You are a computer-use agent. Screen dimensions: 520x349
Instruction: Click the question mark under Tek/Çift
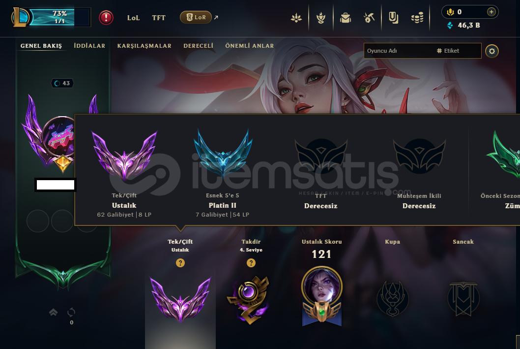tap(180, 263)
